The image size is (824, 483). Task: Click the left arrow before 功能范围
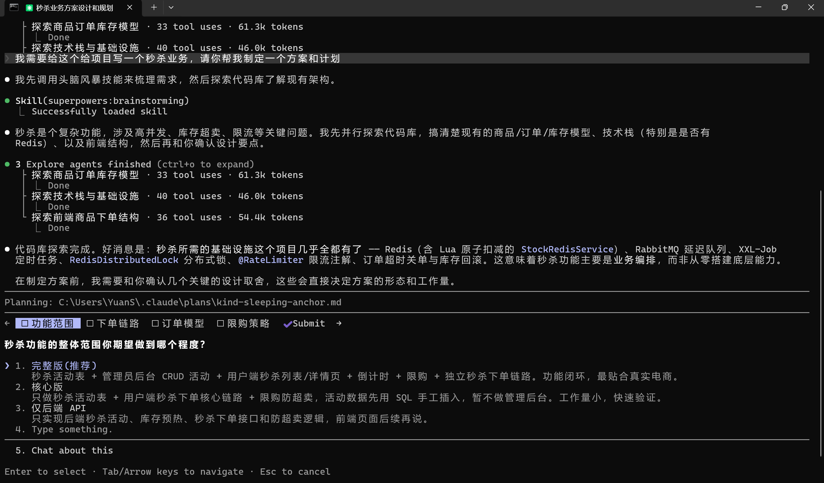pyautogui.click(x=7, y=323)
